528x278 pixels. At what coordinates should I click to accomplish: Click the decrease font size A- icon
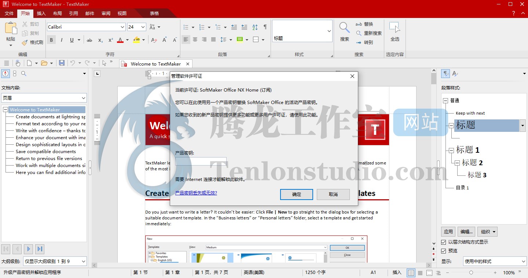tap(175, 40)
